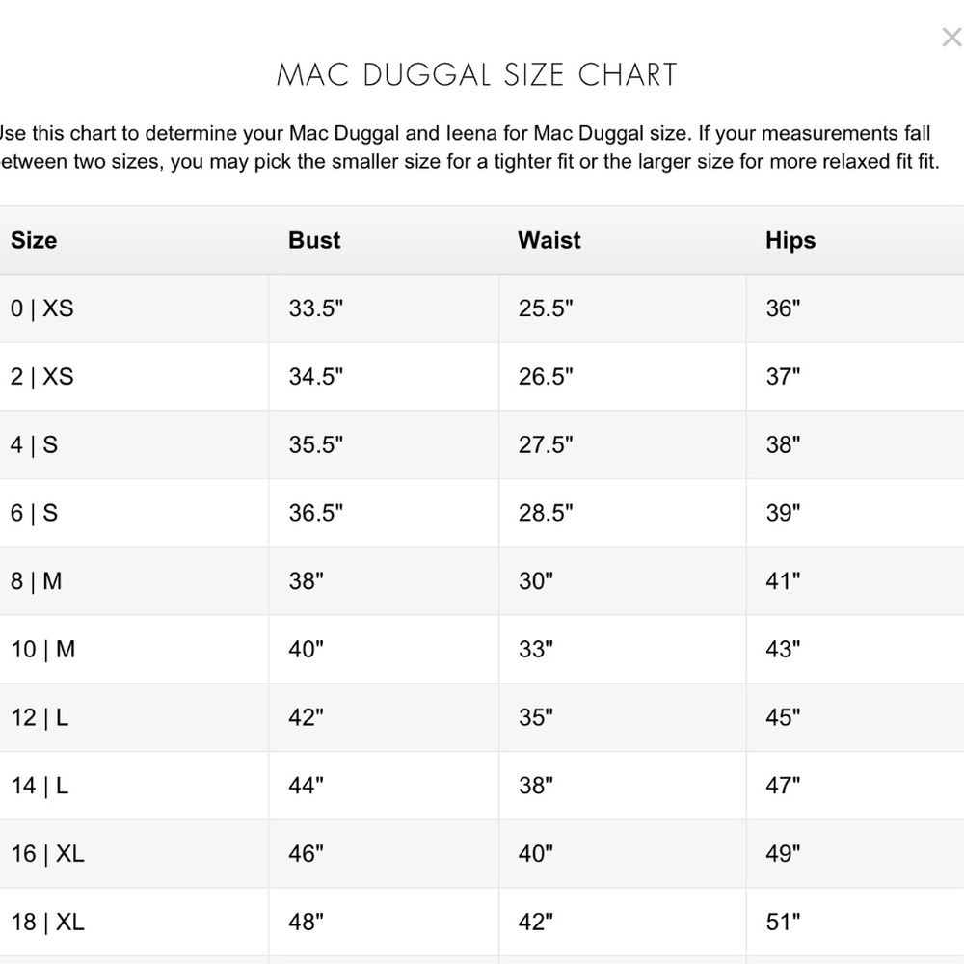Click the Mac Duggal Size Chart title
Viewport: 964px width, 964px height.
coord(477,75)
